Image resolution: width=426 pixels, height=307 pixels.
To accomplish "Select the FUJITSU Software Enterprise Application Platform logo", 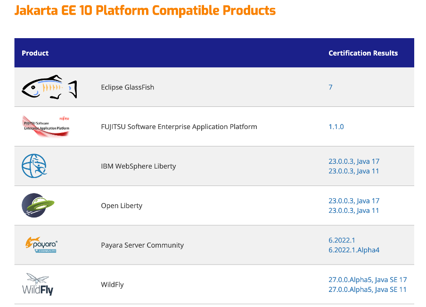I will click(46, 126).
